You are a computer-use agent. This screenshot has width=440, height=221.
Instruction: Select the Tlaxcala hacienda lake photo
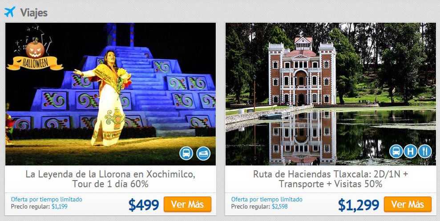click(331, 94)
